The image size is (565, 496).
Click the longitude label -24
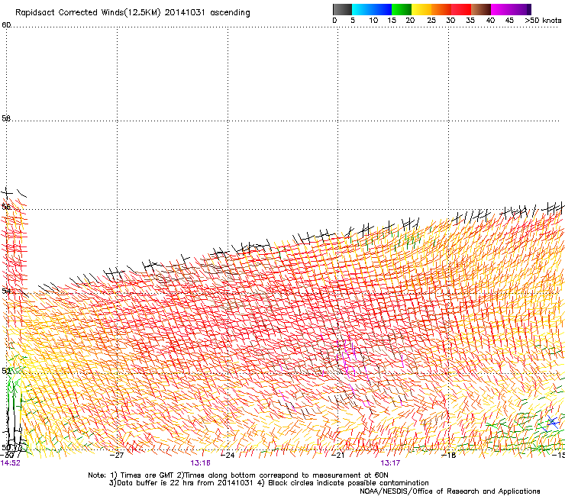click(228, 455)
